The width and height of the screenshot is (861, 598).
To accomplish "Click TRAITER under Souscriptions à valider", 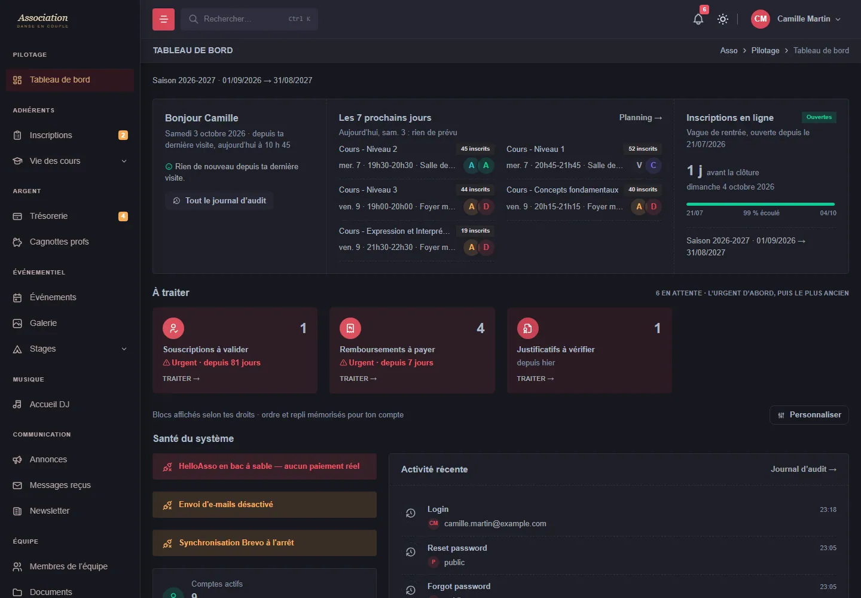I will point(181,379).
